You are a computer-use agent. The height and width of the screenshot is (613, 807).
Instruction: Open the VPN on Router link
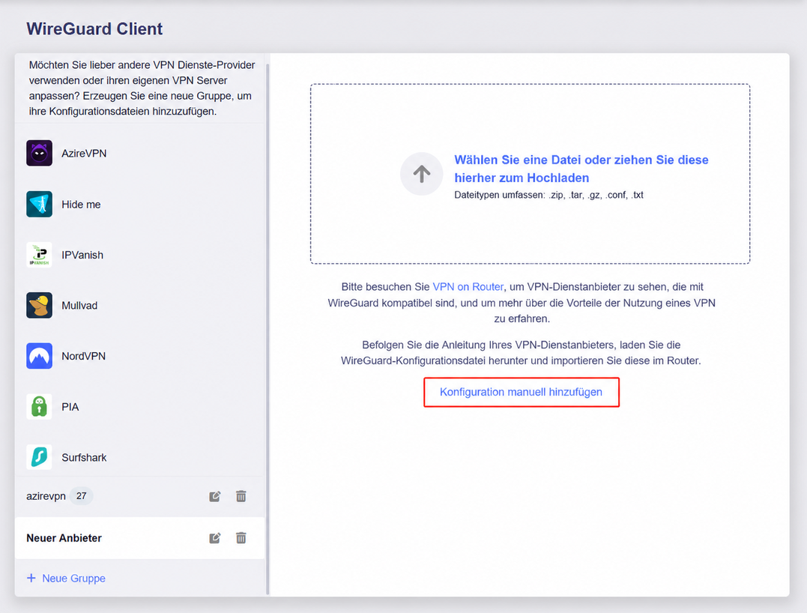468,287
